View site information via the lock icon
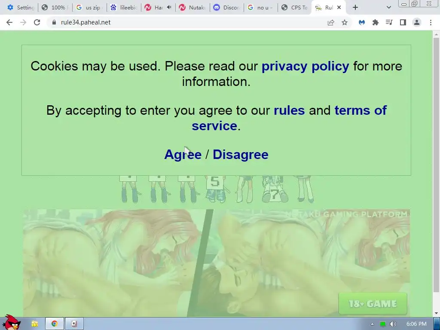 (x=54, y=22)
